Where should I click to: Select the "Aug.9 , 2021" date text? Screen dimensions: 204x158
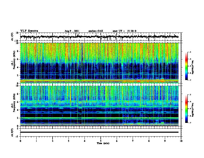72,31
